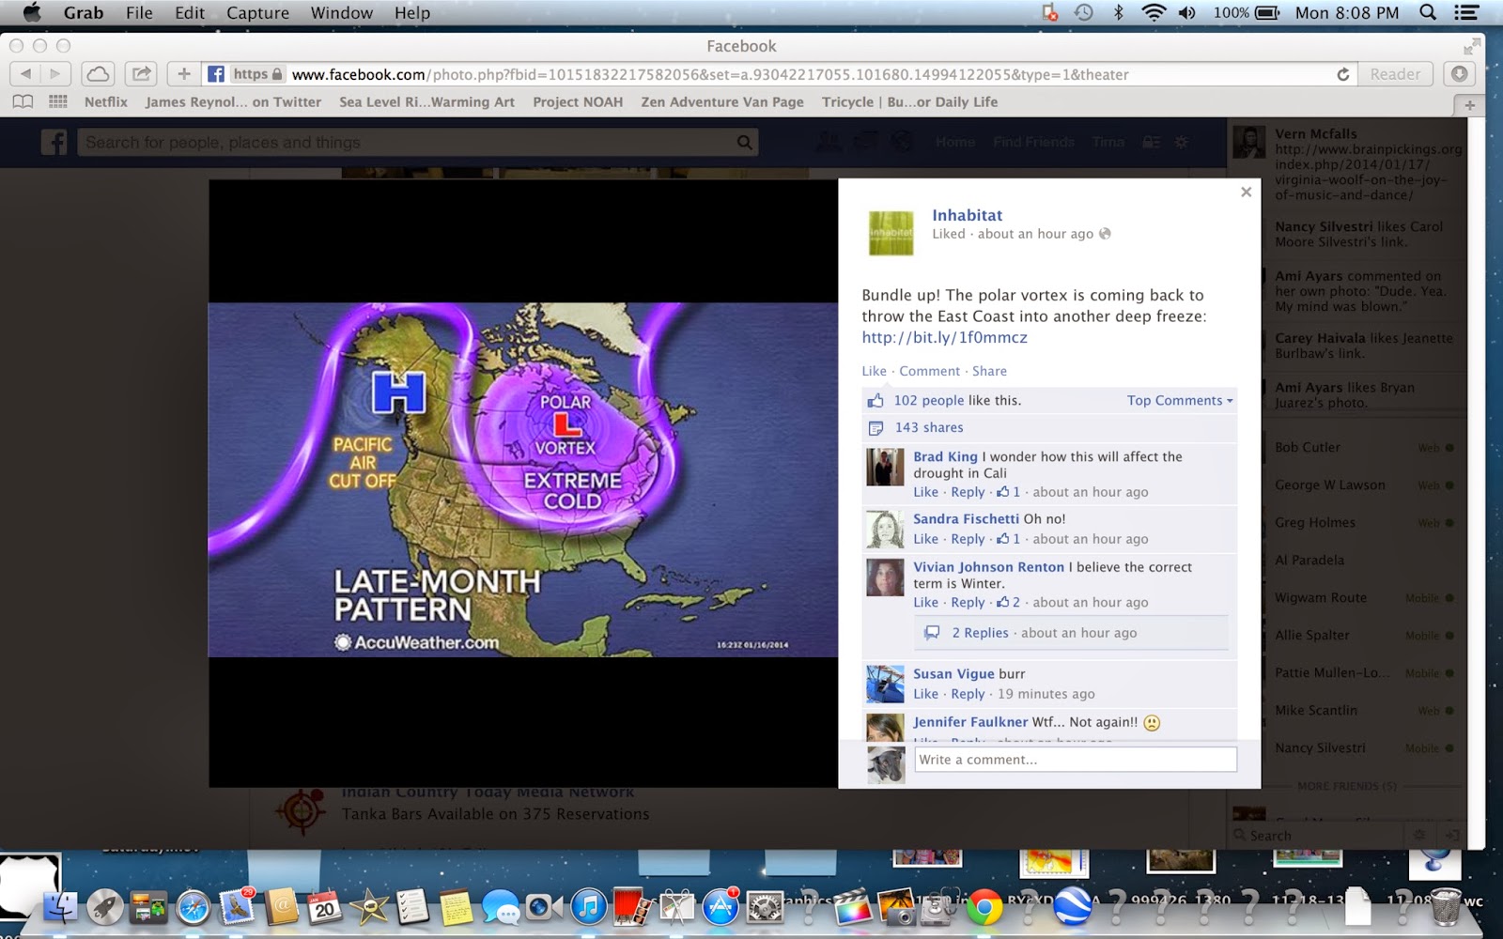Click the Reader button
This screenshot has height=939, width=1503.
pyautogui.click(x=1395, y=74)
